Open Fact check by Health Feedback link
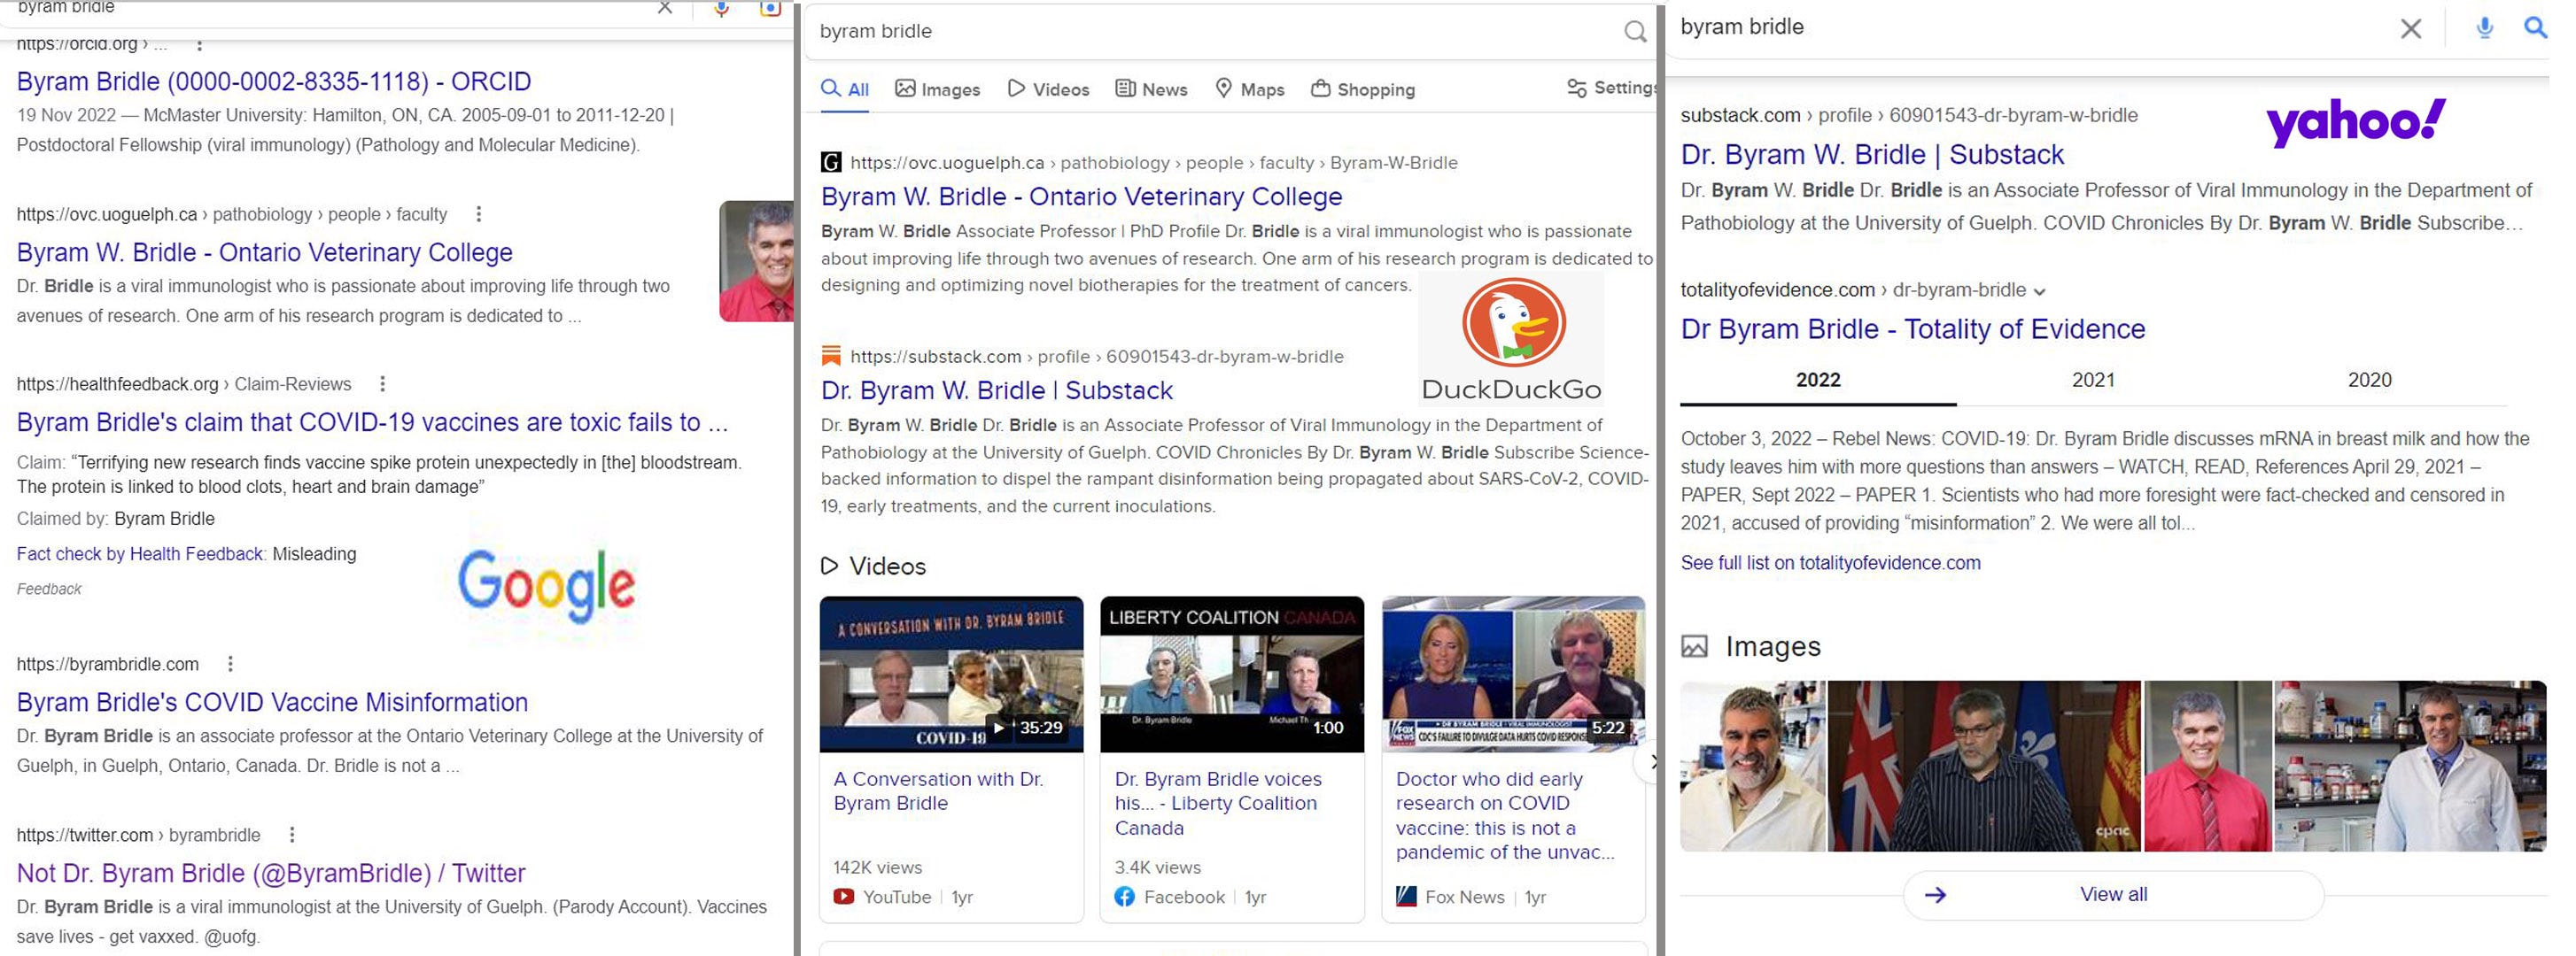This screenshot has height=956, width=2576. [140, 554]
